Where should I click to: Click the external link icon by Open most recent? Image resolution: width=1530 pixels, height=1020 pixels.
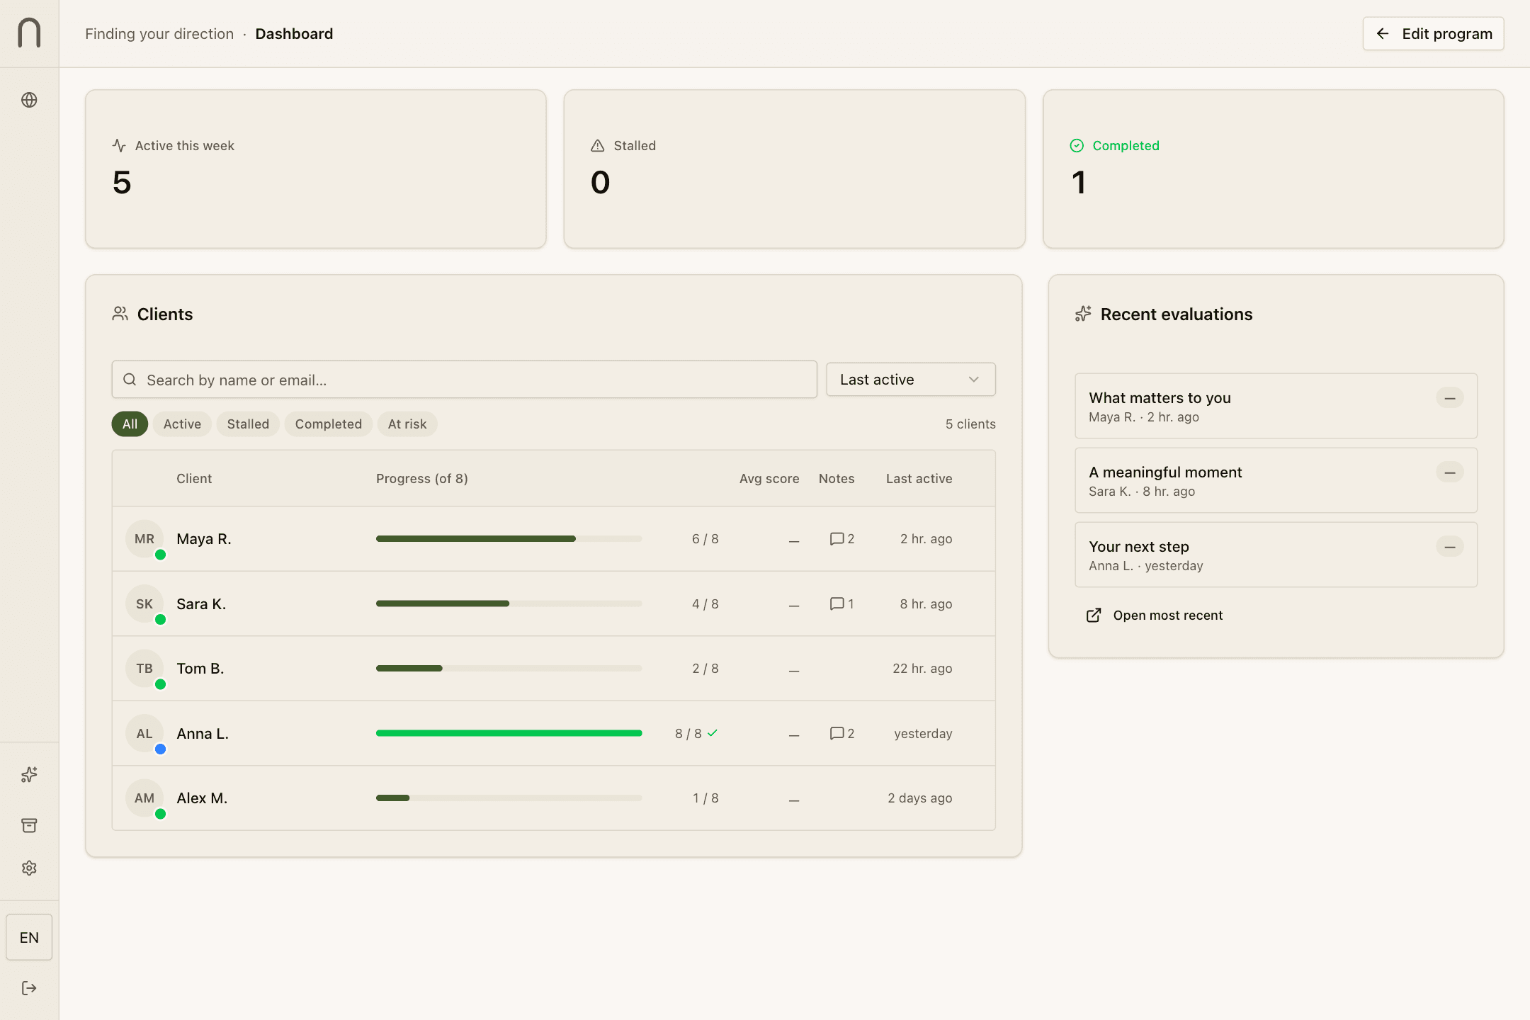click(1094, 615)
